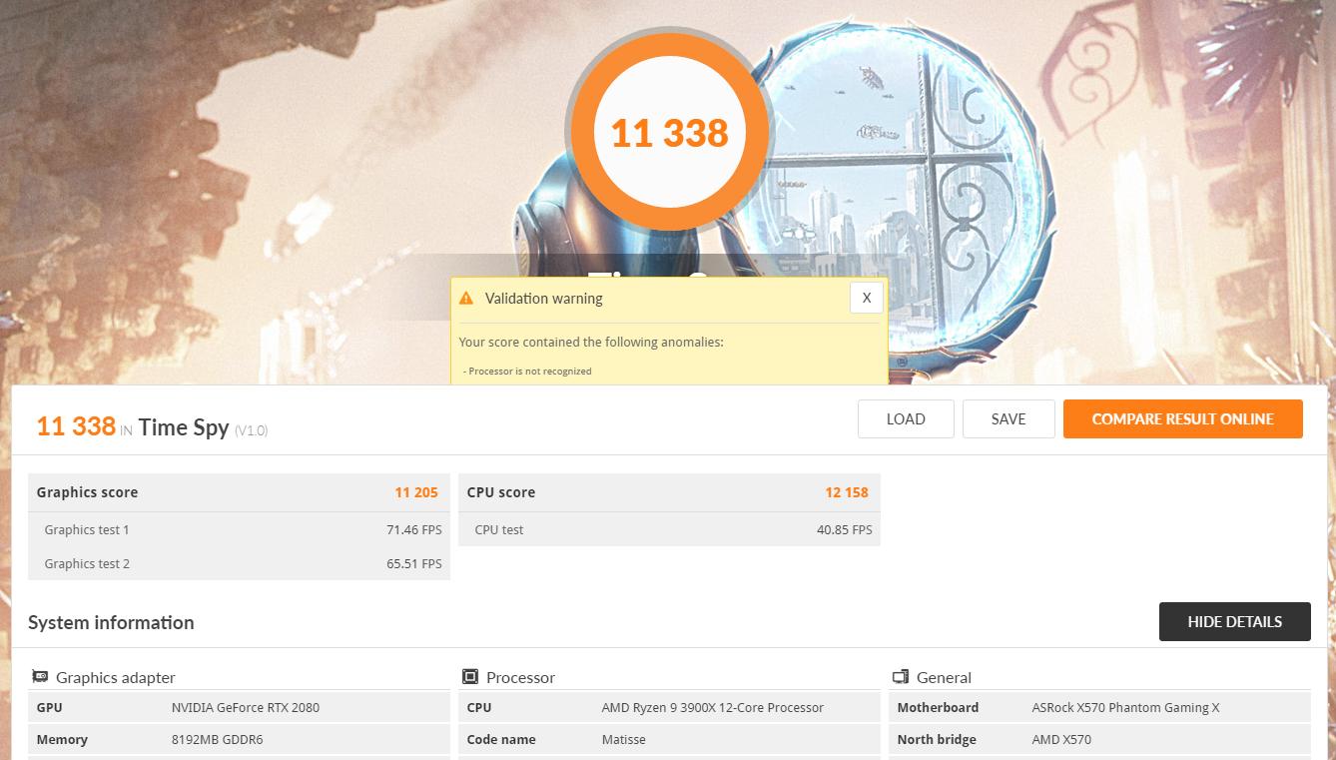This screenshot has width=1336, height=760.
Task: Click AMD Ryzen 9 3900X processor name
Action: (713, 707)
